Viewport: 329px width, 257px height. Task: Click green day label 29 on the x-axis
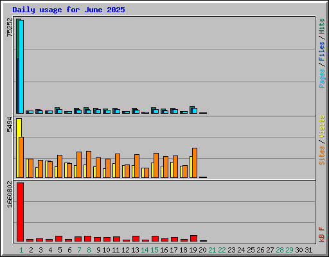[x=289, y=250]
